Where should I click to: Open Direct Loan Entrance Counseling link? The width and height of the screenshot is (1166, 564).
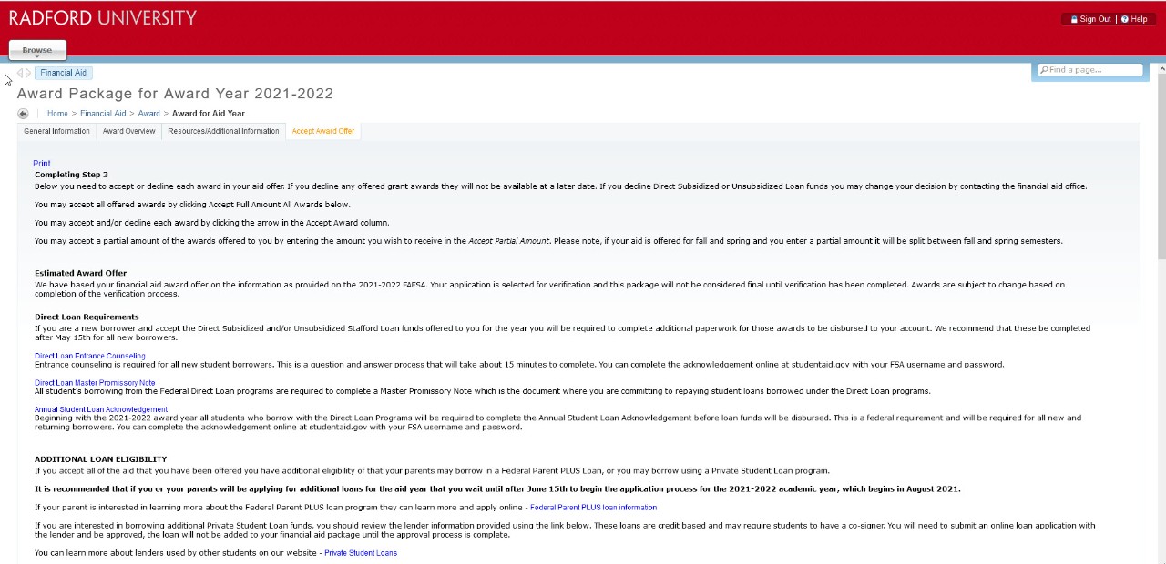(89, 356)
